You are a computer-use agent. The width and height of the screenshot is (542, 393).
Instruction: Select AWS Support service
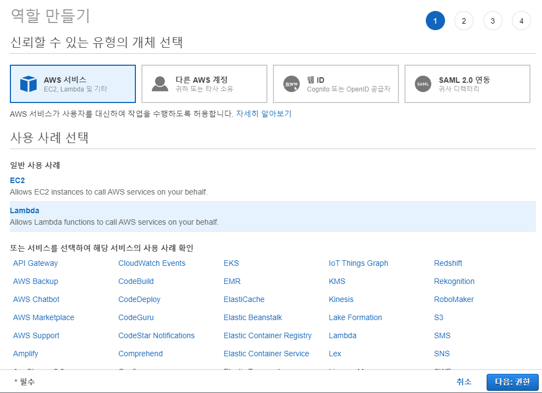pos(36,335)
